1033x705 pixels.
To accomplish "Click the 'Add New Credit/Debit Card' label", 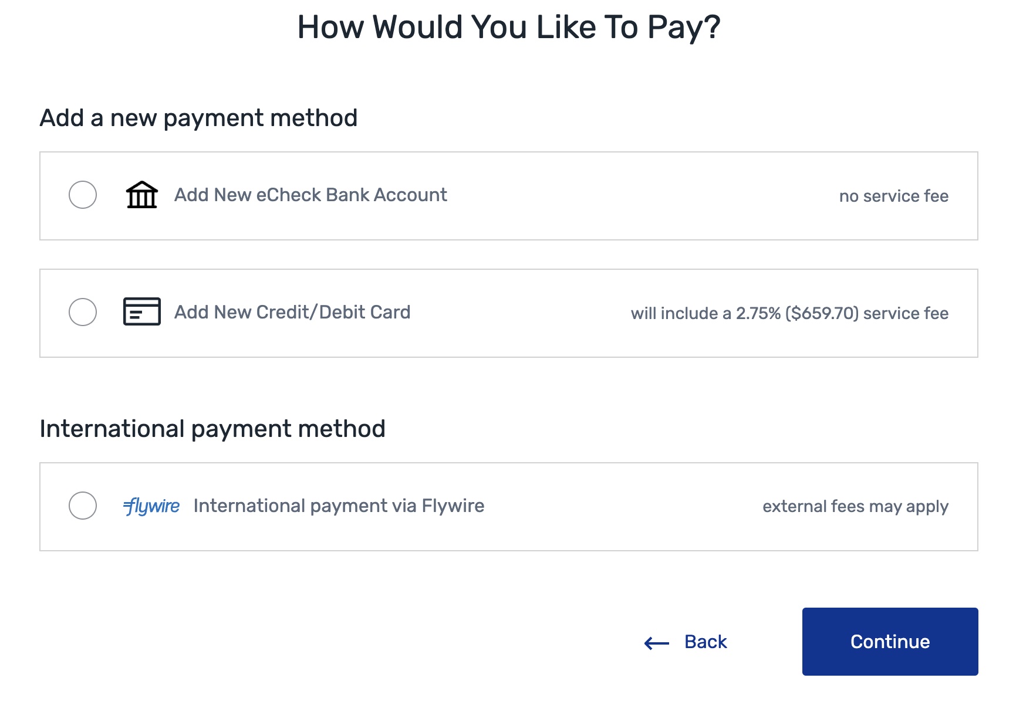I will click(292, 312).
